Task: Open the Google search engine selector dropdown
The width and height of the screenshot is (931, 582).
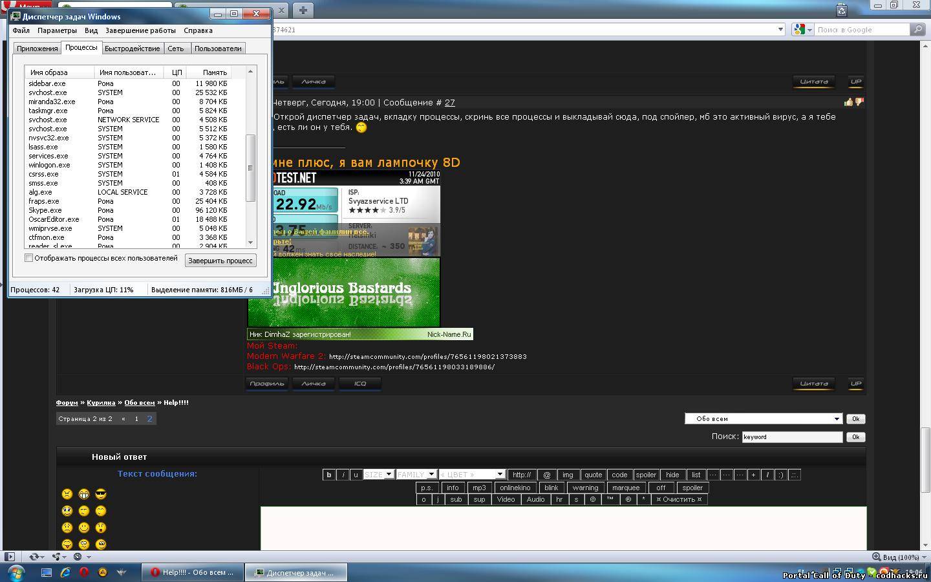Action: (x=802, y=29)
